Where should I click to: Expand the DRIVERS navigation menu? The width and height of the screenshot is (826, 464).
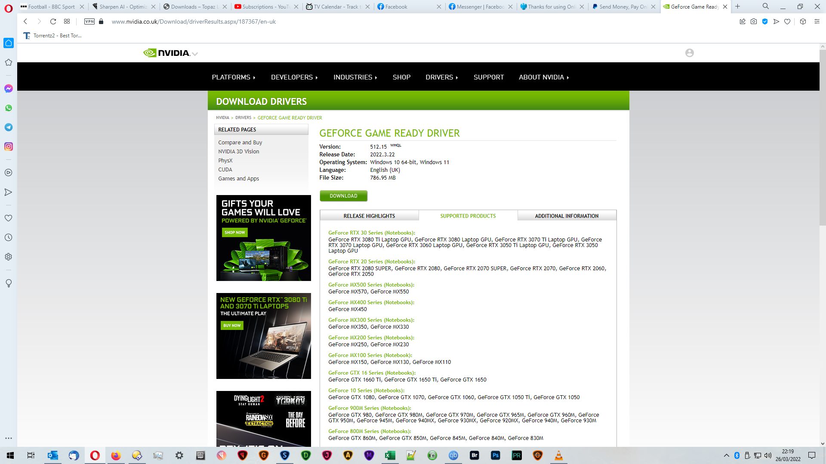[442, 77]
